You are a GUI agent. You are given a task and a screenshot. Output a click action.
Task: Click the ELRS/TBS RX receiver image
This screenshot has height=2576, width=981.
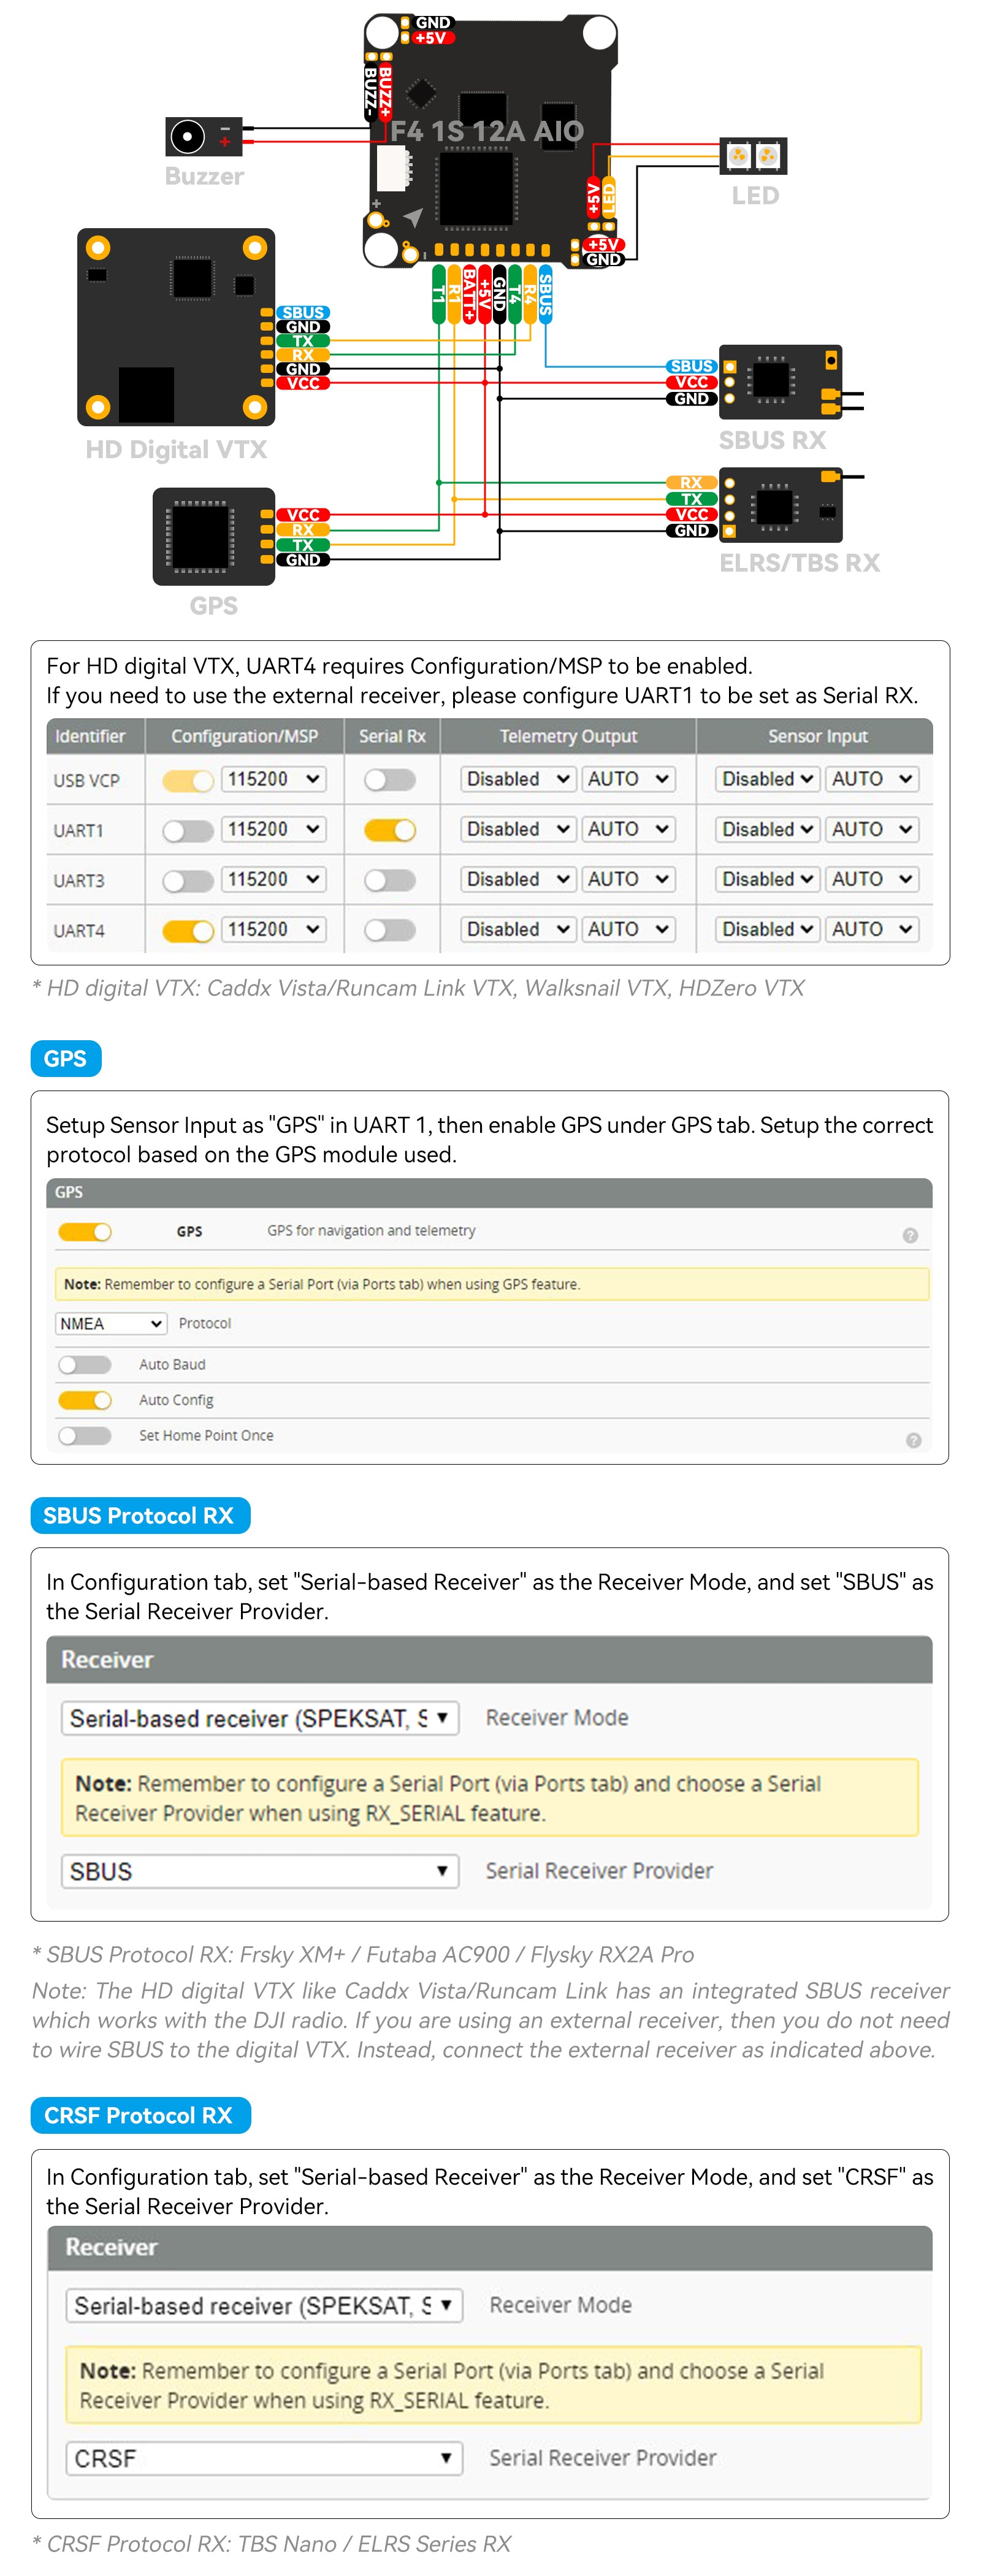(x=780, y=505)
